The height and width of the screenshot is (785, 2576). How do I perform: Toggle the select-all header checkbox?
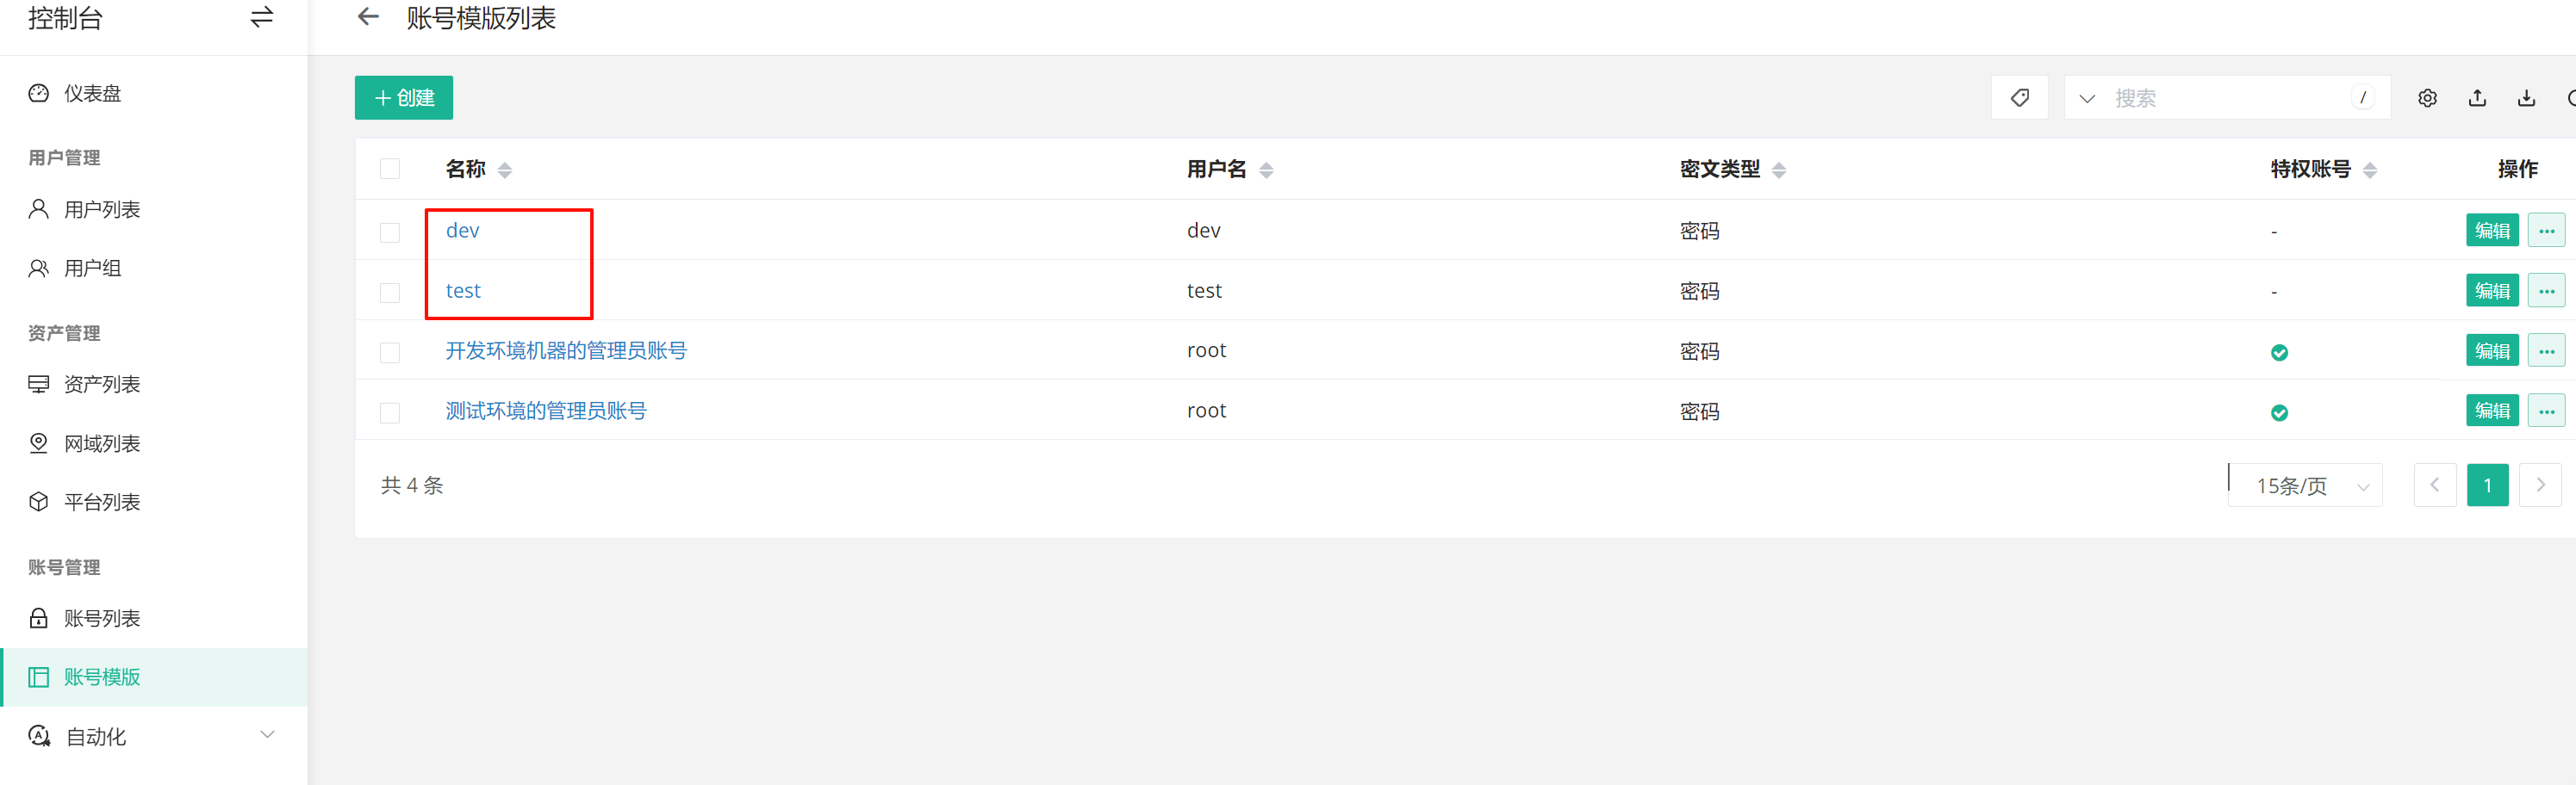390,169
